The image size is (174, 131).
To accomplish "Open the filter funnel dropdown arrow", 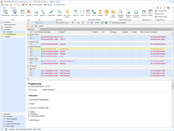I will coord(75,23).
